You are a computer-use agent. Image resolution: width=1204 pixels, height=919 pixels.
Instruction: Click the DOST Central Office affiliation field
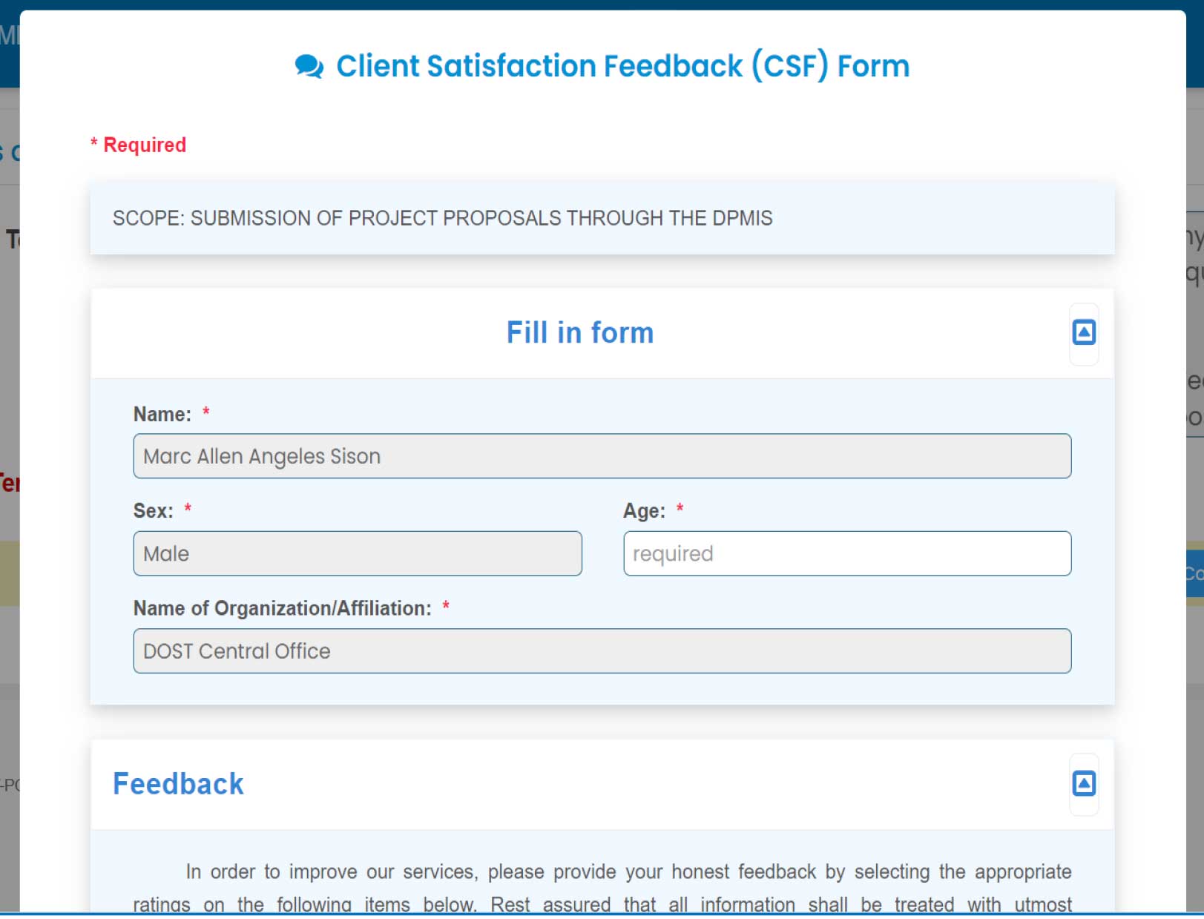[602, 651]
